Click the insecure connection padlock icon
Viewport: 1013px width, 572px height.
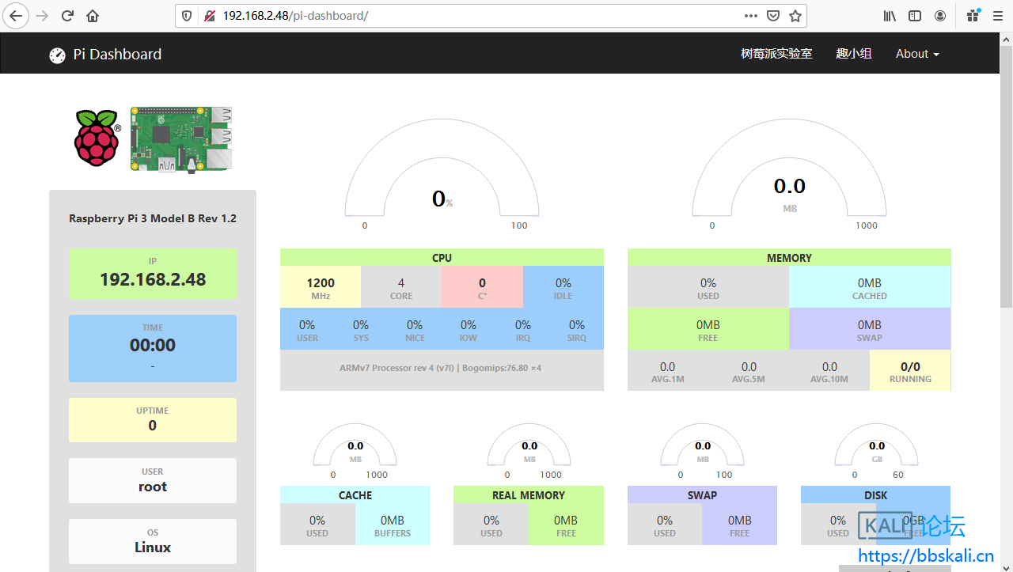click(209, 16)
